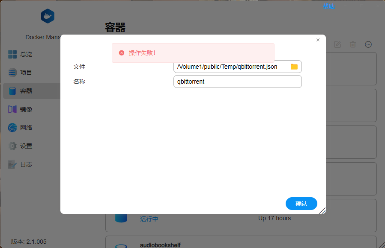Open the 总览 overview section
Screen dimensions: 385x248
tap(31, 54)
